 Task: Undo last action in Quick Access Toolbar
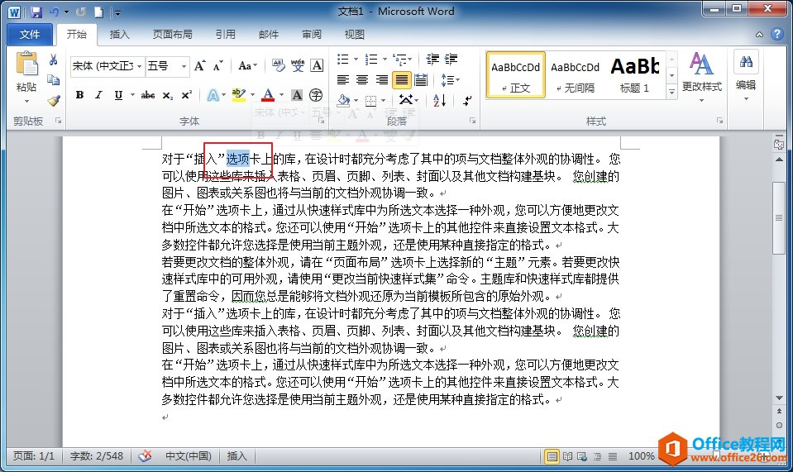click(x=54, y=12)
